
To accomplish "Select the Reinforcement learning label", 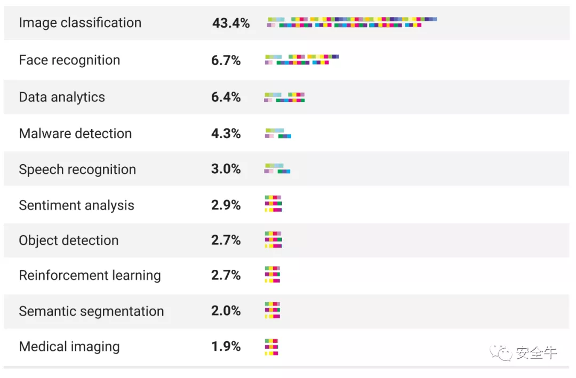I will (90, 276).
